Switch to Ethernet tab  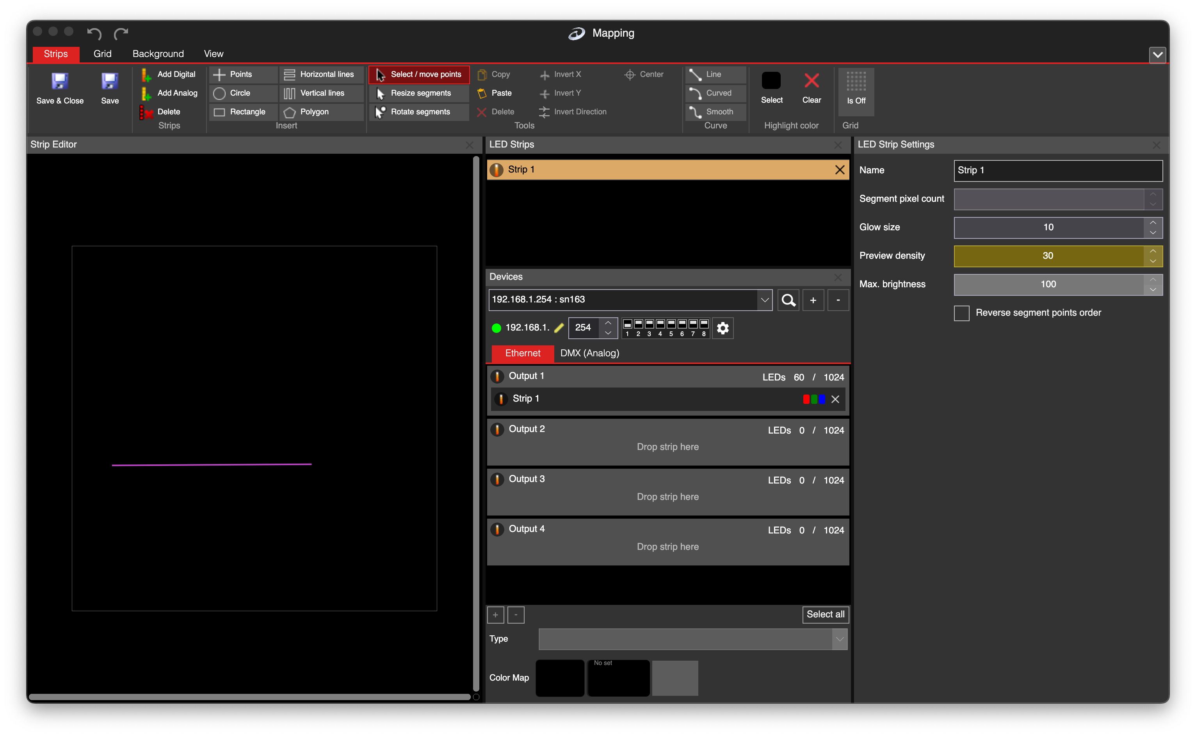[522, 354]
